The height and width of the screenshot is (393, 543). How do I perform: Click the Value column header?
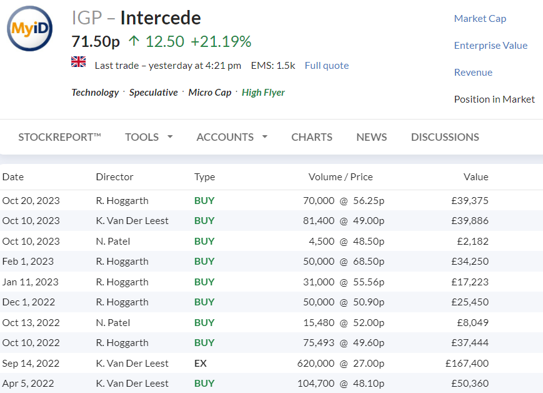(x=476, y=177)
